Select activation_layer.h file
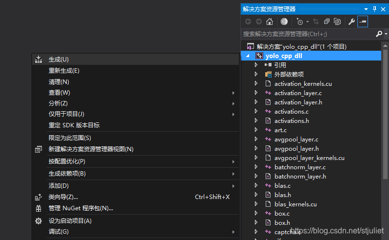Screen dimensions: 389x240 tap(298, 102)
